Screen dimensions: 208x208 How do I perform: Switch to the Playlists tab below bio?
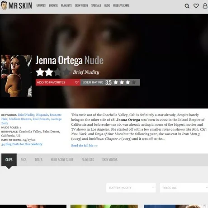pyautogui.click(x=88, y=160)
